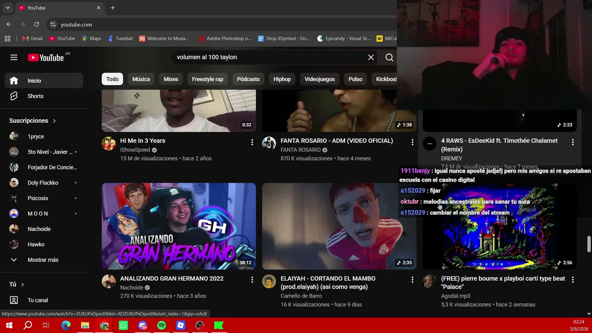This screenshot has height=333, width=592.
Task: Open 'ELAIYAH - CORTANDO EL MAMBO' title link
Action: [328, 283]
